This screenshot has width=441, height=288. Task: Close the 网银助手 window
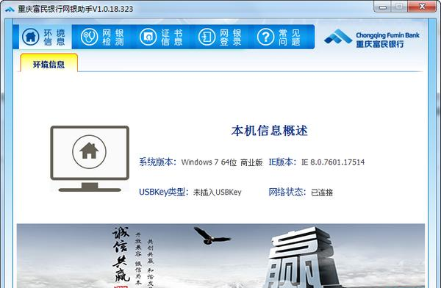[x=422, y=7]
